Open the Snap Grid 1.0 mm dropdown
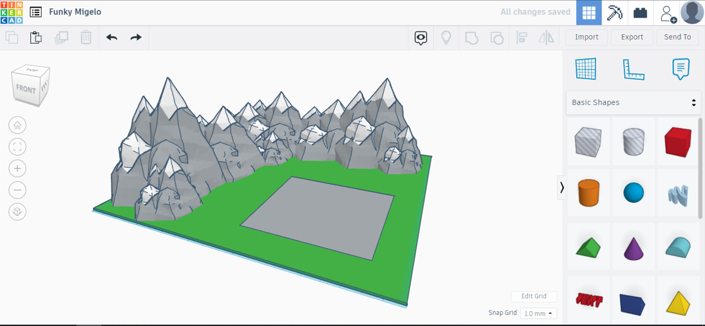The image size is (705, 326). tap(538, 313)
